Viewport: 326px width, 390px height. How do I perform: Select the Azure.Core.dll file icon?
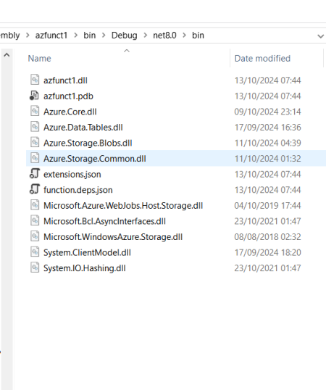pos(35,111)
